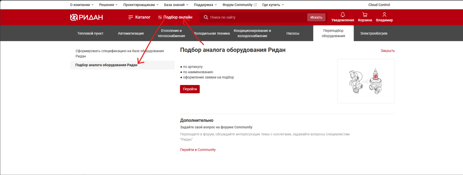Expand the Поддержка dropdown
463x175 pixels.
[206, 5]
